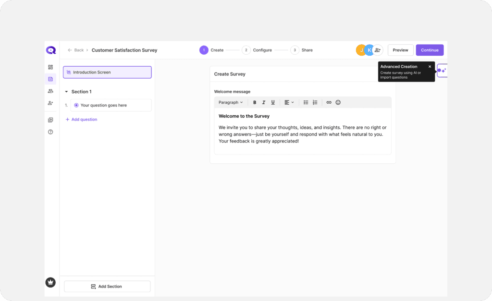Open the Paragraph style dropdown
The height and width of the screenshot is (301, 492).
point(231,102)
